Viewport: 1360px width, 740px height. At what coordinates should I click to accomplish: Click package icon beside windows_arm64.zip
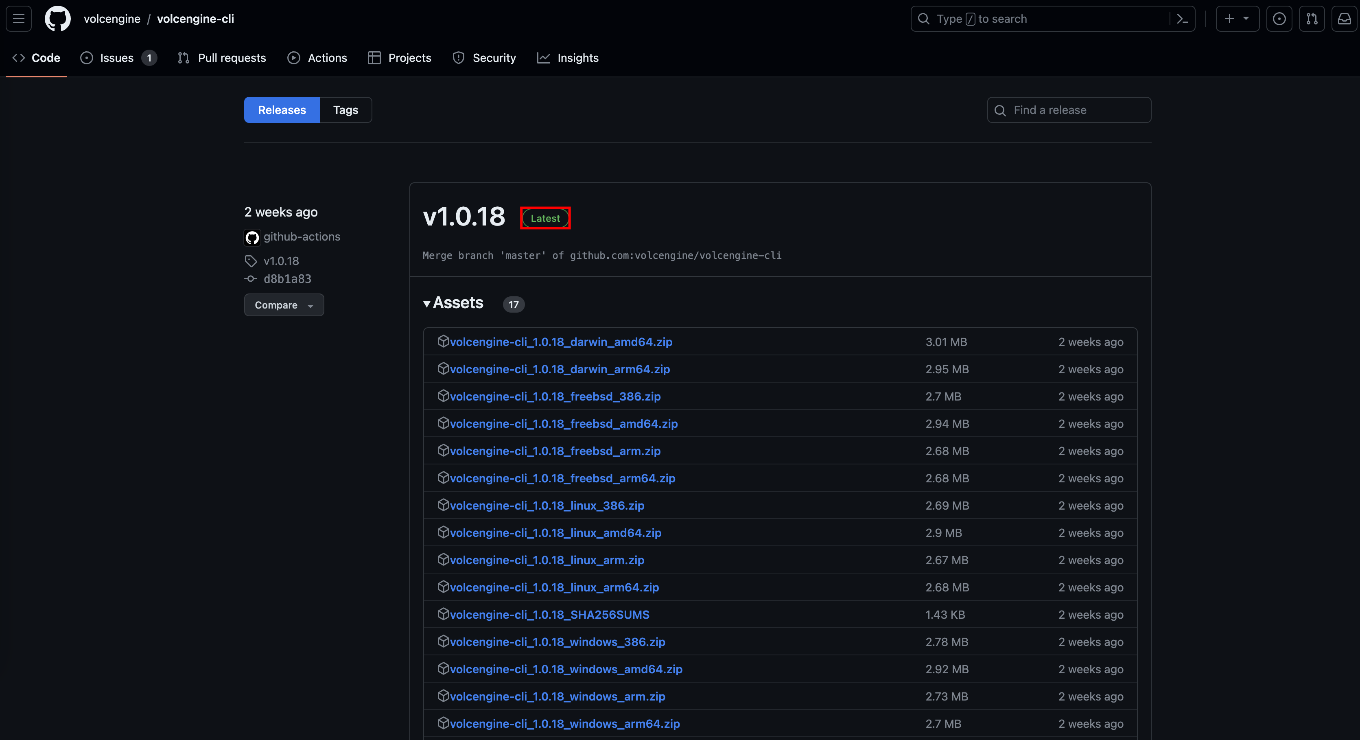tap(443, 723)
